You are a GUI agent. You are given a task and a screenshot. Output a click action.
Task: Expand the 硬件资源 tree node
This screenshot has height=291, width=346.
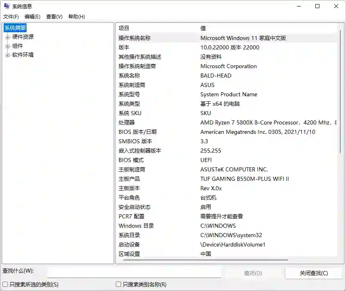tap(7, 37)
